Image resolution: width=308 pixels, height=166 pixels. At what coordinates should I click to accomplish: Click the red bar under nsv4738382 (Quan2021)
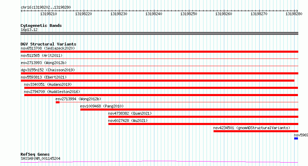pos(203,117)
